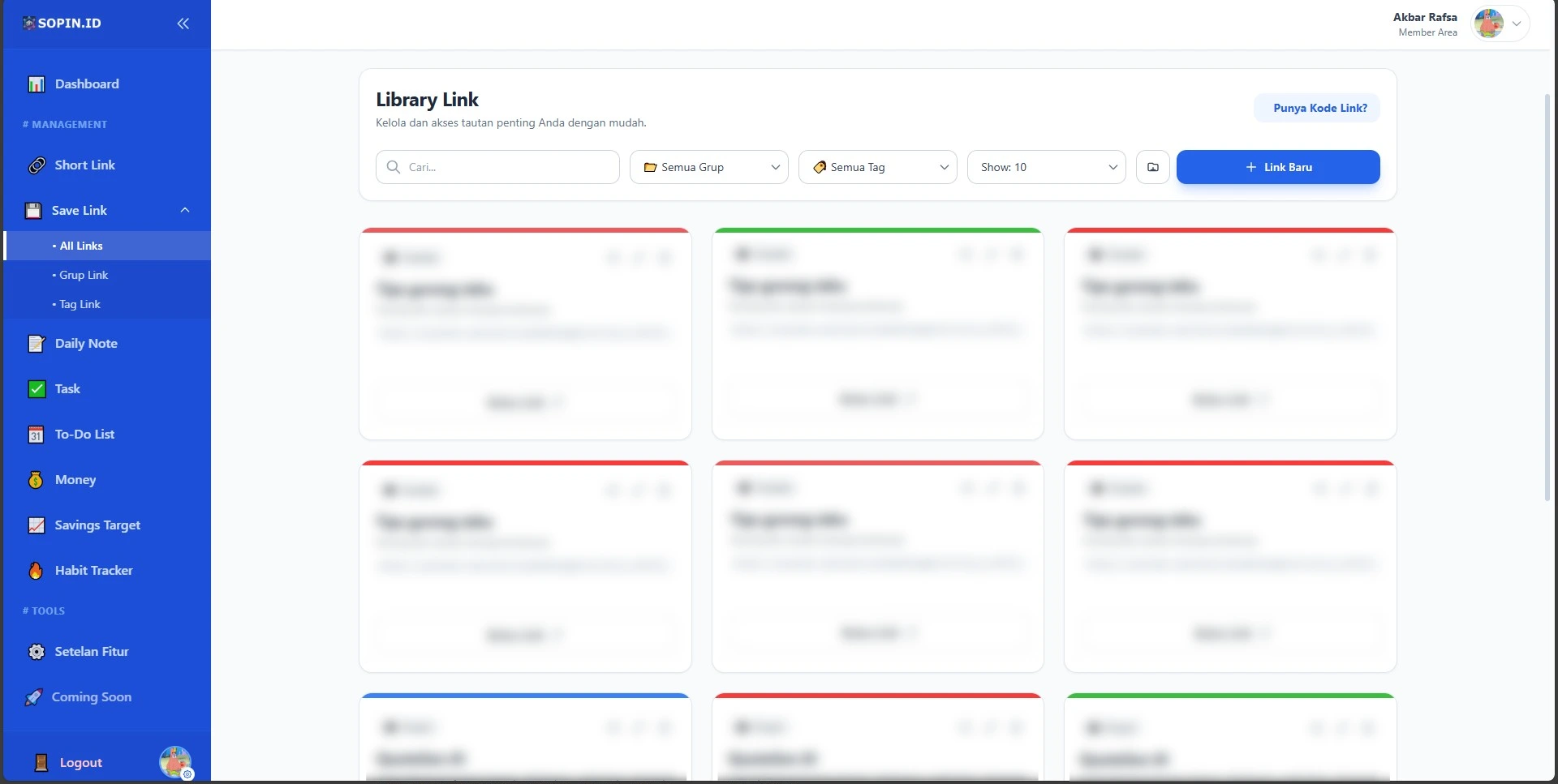This screenshot has width=1558, height=784.
Task: Focus the Cari search field
Action: point(497,167)
